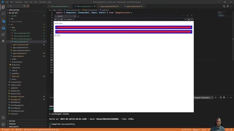Open editor more actions ellipsis
234x131 pixels.
click(x=231, y=6)
